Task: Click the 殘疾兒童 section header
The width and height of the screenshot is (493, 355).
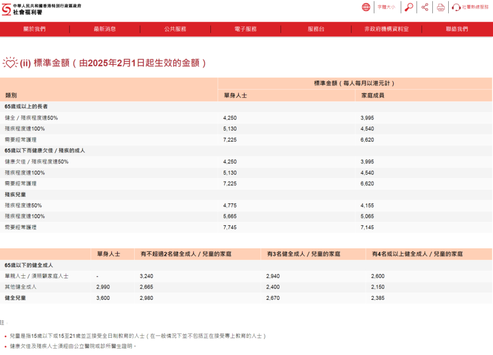Action: tap(15, 194)
